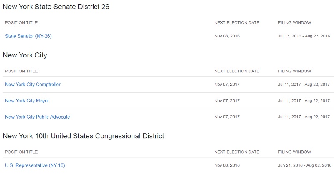Select the New York State Senate District 26 heading
This screenshot has width=334, height=177.
(56, 7)
